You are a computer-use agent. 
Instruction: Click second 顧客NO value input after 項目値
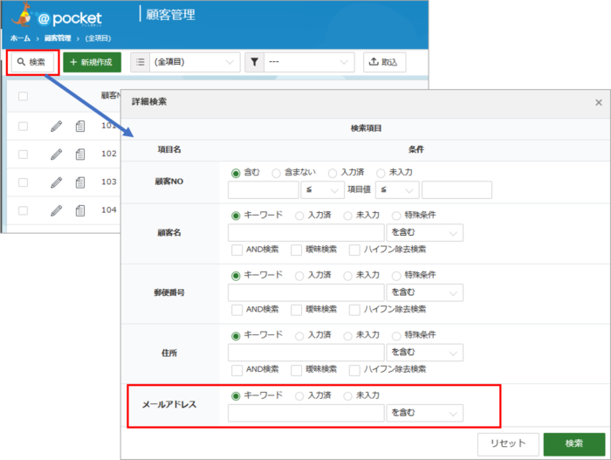coord(457,189)
